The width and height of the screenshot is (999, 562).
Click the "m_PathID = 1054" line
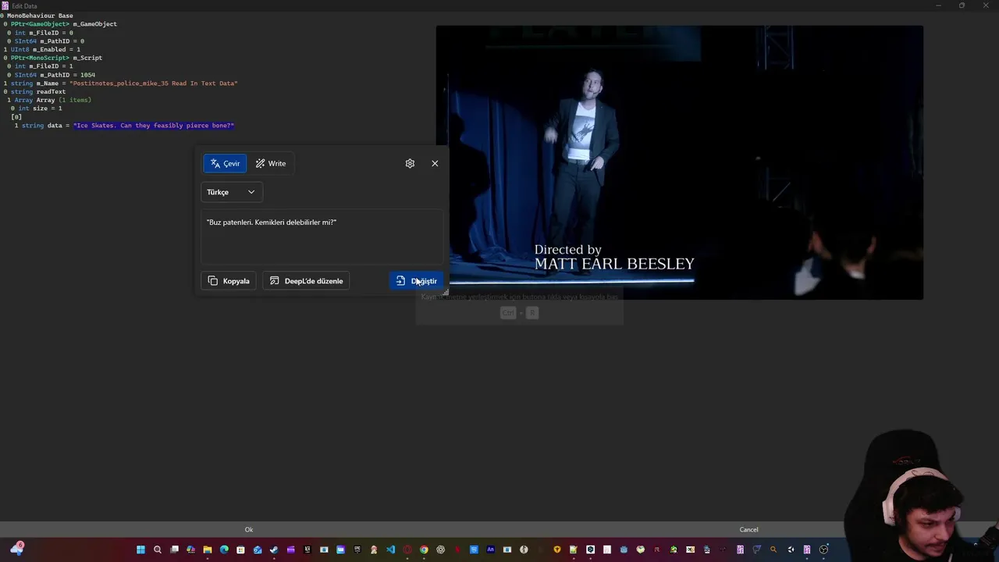click(52, 75)
